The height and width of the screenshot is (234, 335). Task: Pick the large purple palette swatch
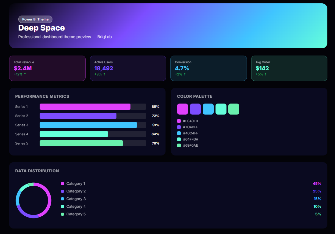pyautogui.click(x=195, y=109)
